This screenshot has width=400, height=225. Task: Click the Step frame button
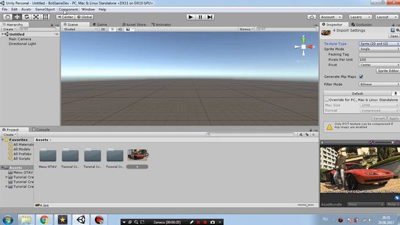pyautogui.click(x=210, y=17)
